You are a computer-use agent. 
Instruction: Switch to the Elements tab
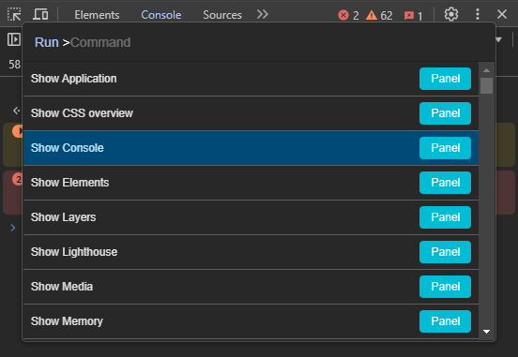tap(97, 15)
